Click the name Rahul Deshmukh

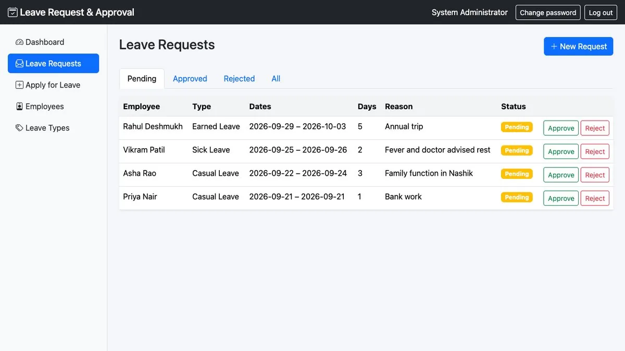point(153,126)
